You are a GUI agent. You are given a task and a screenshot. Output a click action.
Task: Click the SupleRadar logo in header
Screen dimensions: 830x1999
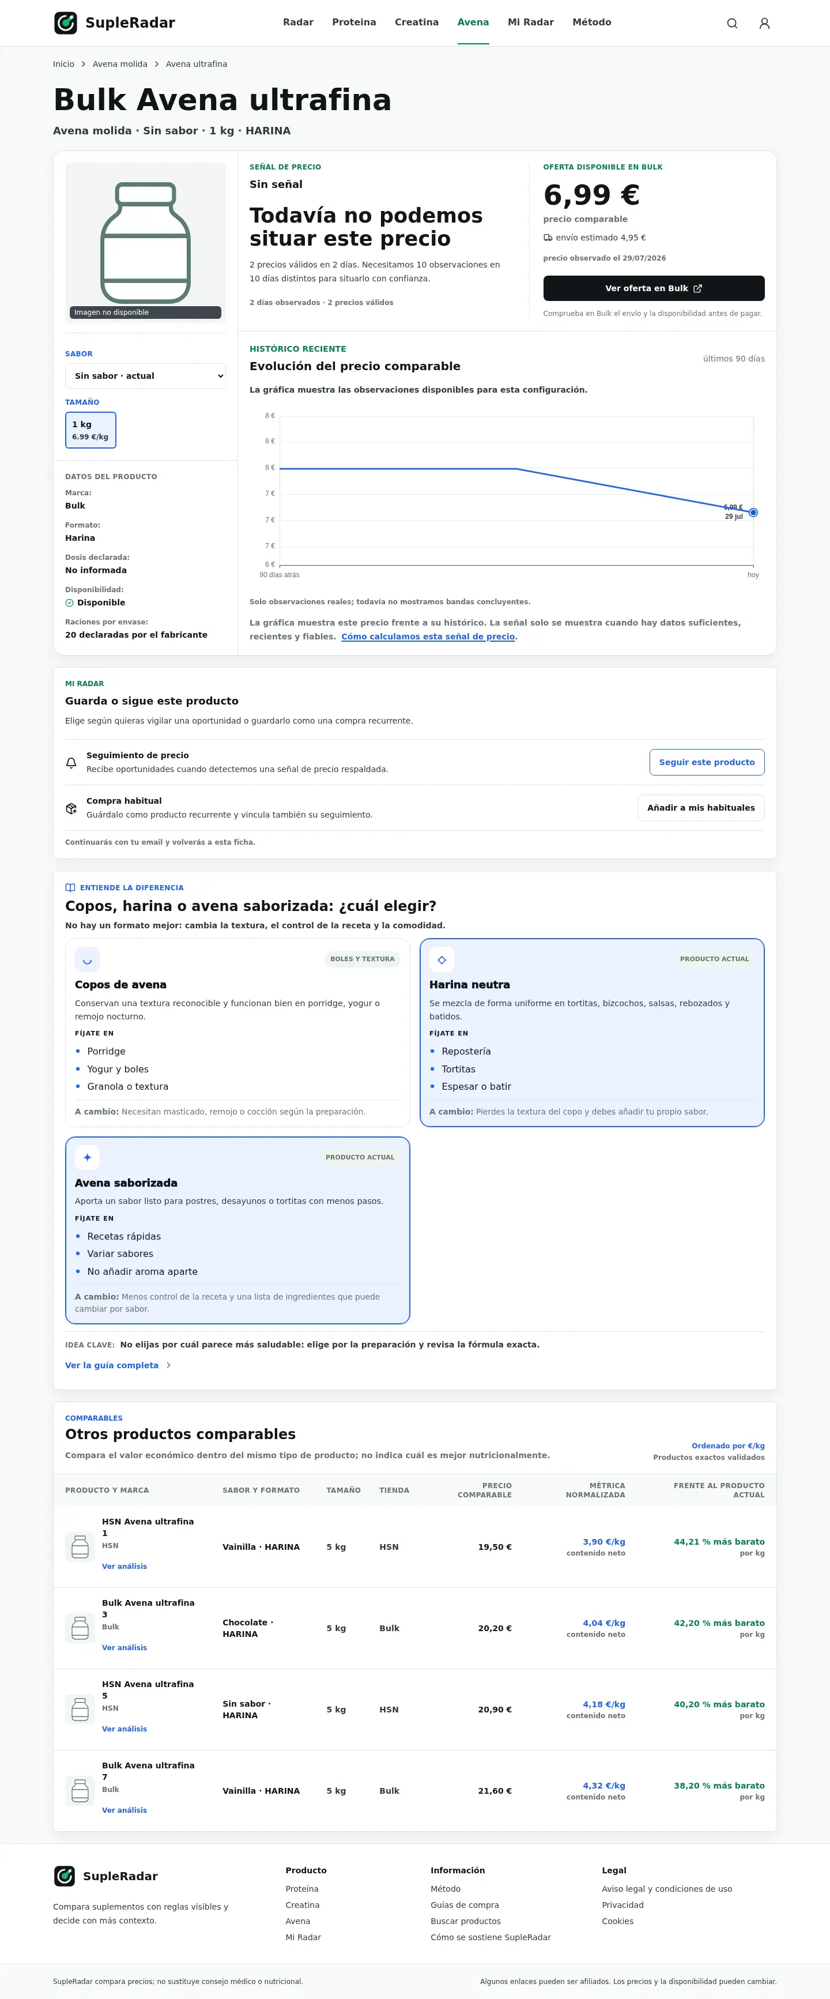pos(115,22)
